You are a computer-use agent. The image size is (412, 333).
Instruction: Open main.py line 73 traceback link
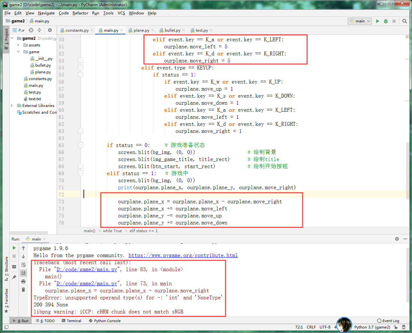point(87,283)
